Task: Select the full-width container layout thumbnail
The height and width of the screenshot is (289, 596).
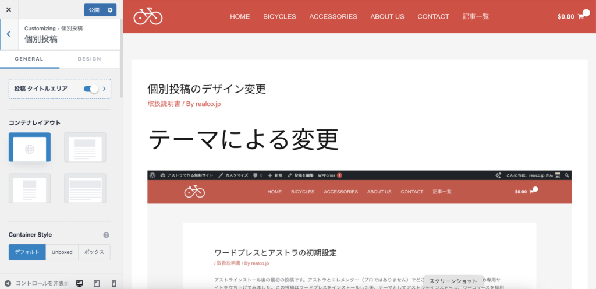Action: (85, 188)
